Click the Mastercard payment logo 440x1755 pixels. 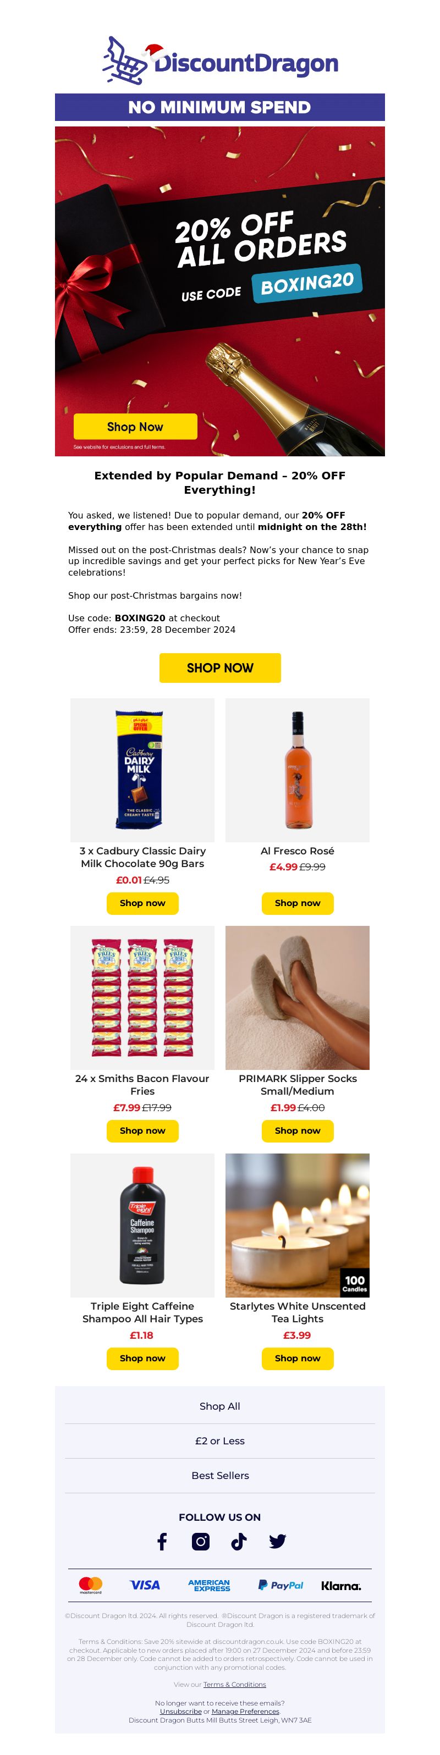(x=91, y=1585)
